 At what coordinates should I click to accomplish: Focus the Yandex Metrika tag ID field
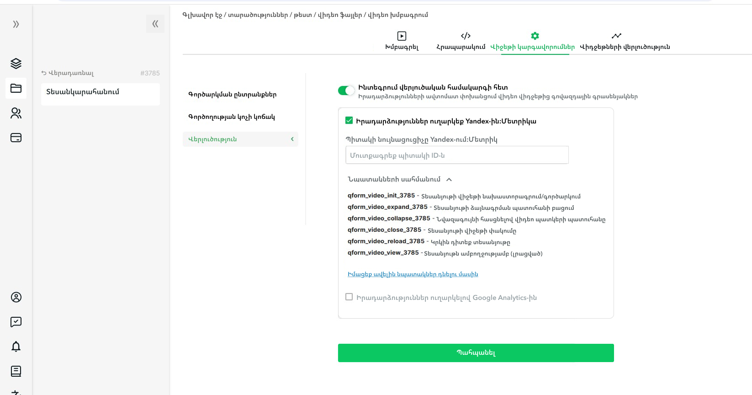tap(457, 155)
